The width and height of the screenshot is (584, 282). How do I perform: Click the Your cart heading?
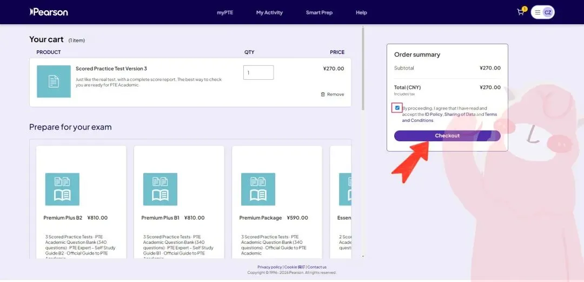[x=47, y=39]
